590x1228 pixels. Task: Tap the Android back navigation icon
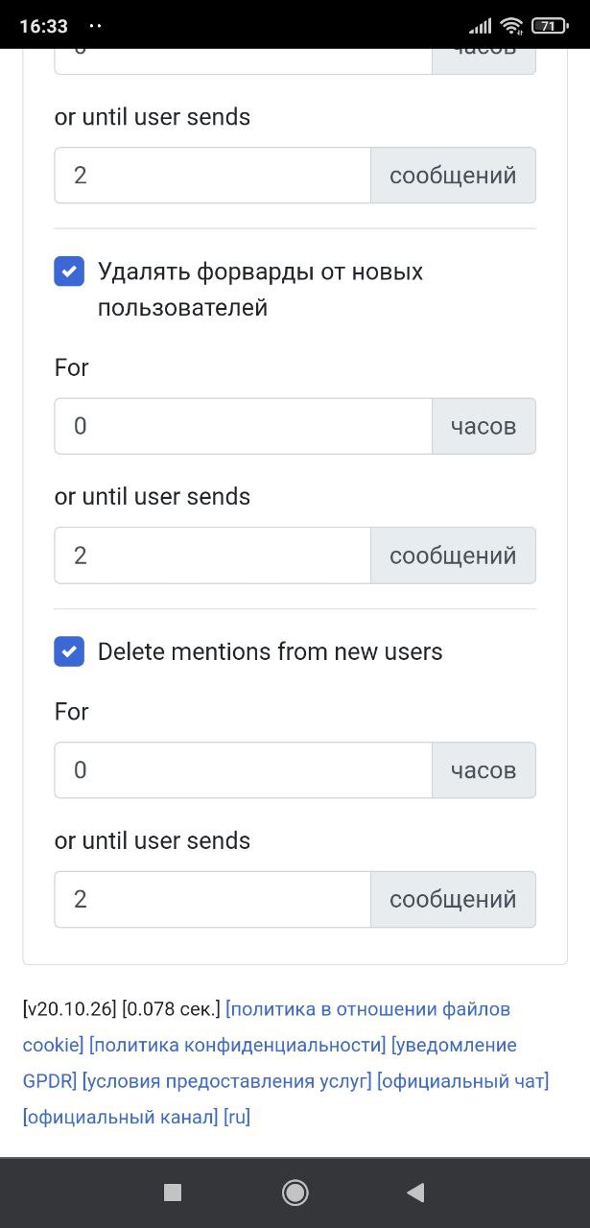point(415,1193)
